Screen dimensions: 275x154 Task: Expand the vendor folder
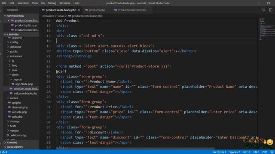pos(14,130)
